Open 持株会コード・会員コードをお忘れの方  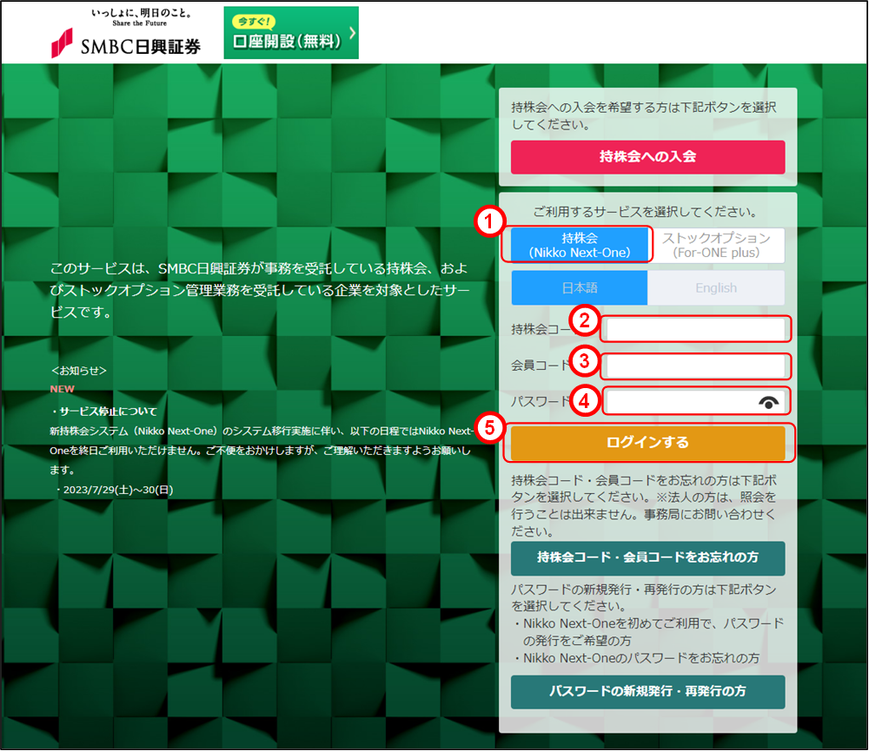point(647,557)
